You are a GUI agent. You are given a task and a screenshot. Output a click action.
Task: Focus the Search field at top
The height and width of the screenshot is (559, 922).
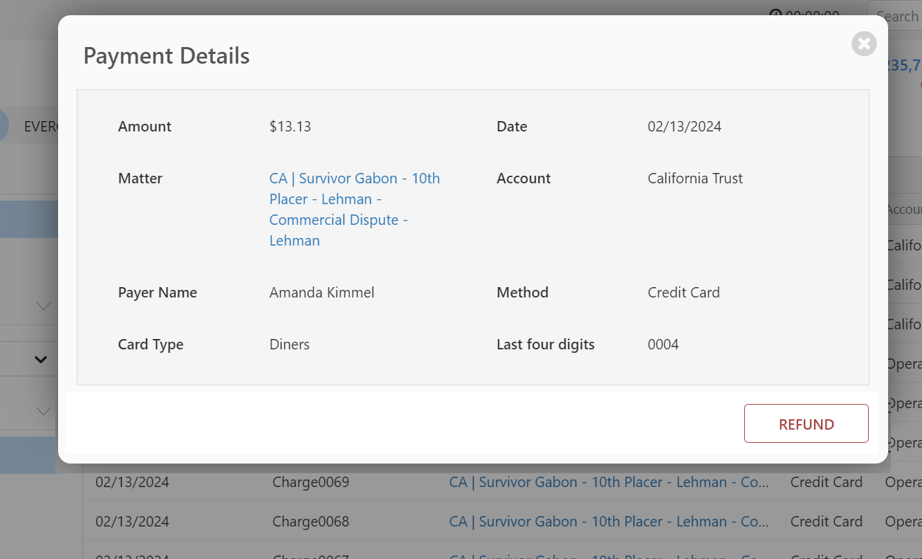click(898, 16)
